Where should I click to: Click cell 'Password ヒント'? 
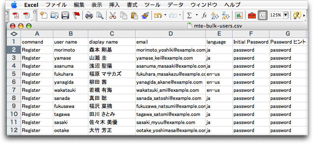coord(288,42)
